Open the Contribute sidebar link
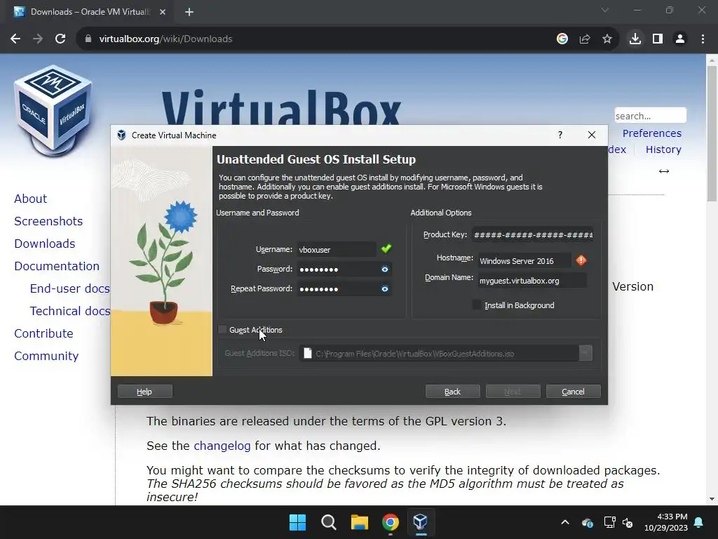This screenshot has height=539, width=718. pos(43,333)
